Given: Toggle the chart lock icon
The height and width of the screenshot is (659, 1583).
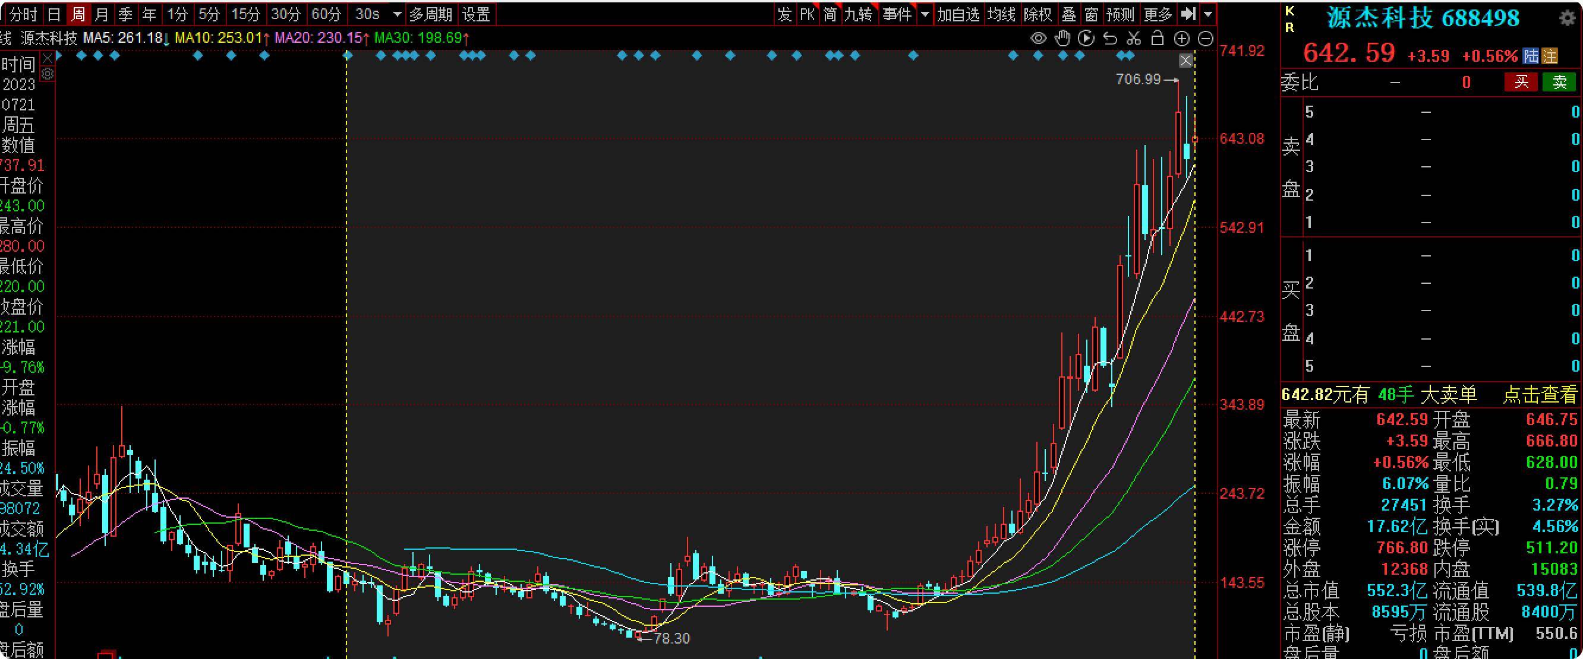Looking at the screenshot, I should [1158, 39].
